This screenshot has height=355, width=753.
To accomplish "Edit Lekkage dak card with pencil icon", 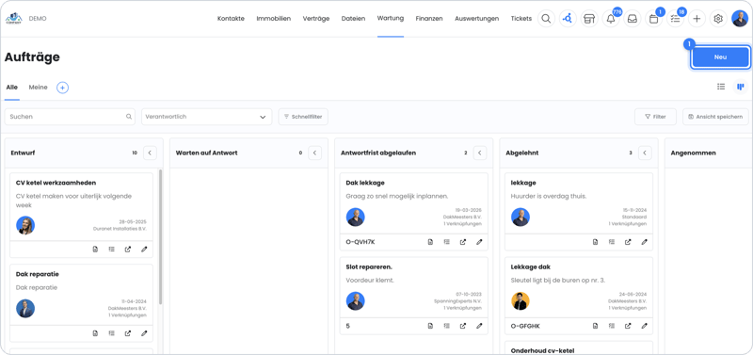I will (x=644, y=326).
